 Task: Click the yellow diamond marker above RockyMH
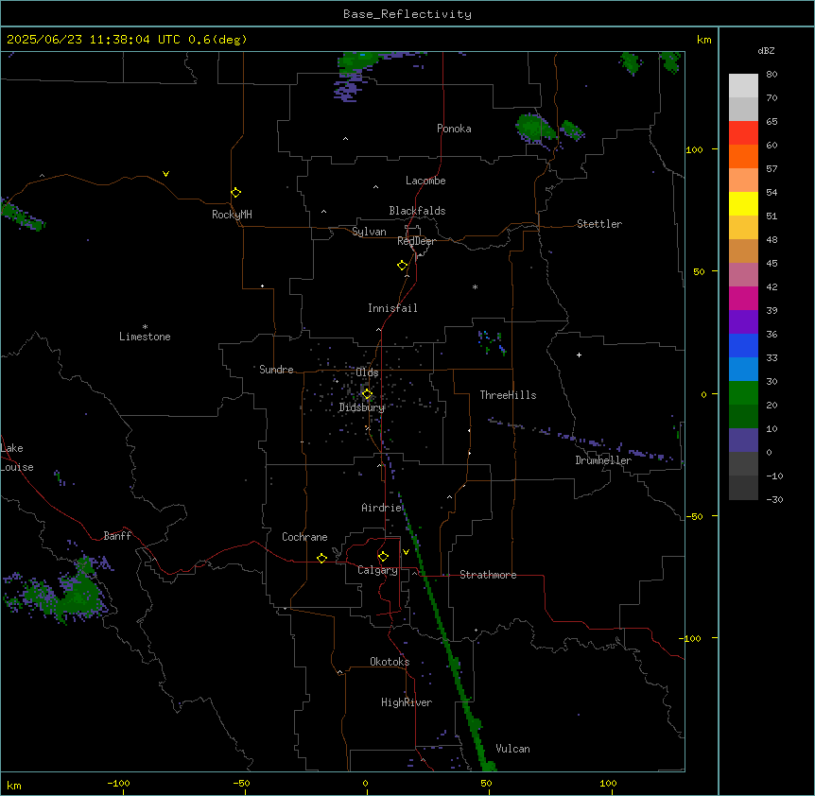235,192
